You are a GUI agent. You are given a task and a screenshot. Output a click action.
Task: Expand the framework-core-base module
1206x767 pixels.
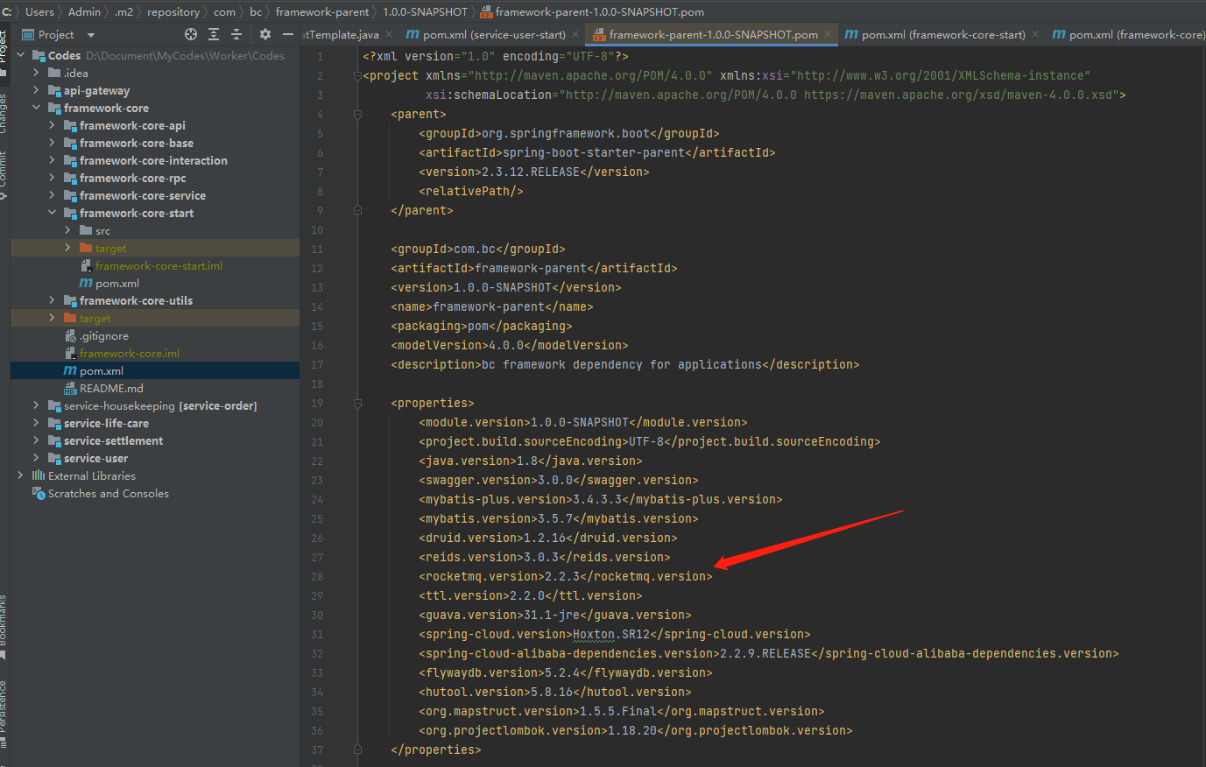point(52,143)
